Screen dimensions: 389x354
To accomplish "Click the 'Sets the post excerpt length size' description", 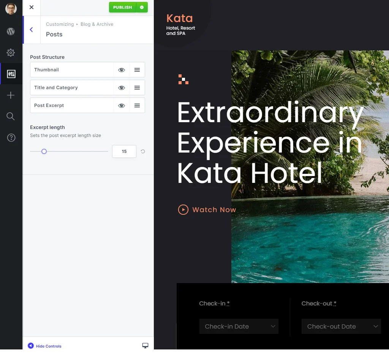I will point(65,135).
